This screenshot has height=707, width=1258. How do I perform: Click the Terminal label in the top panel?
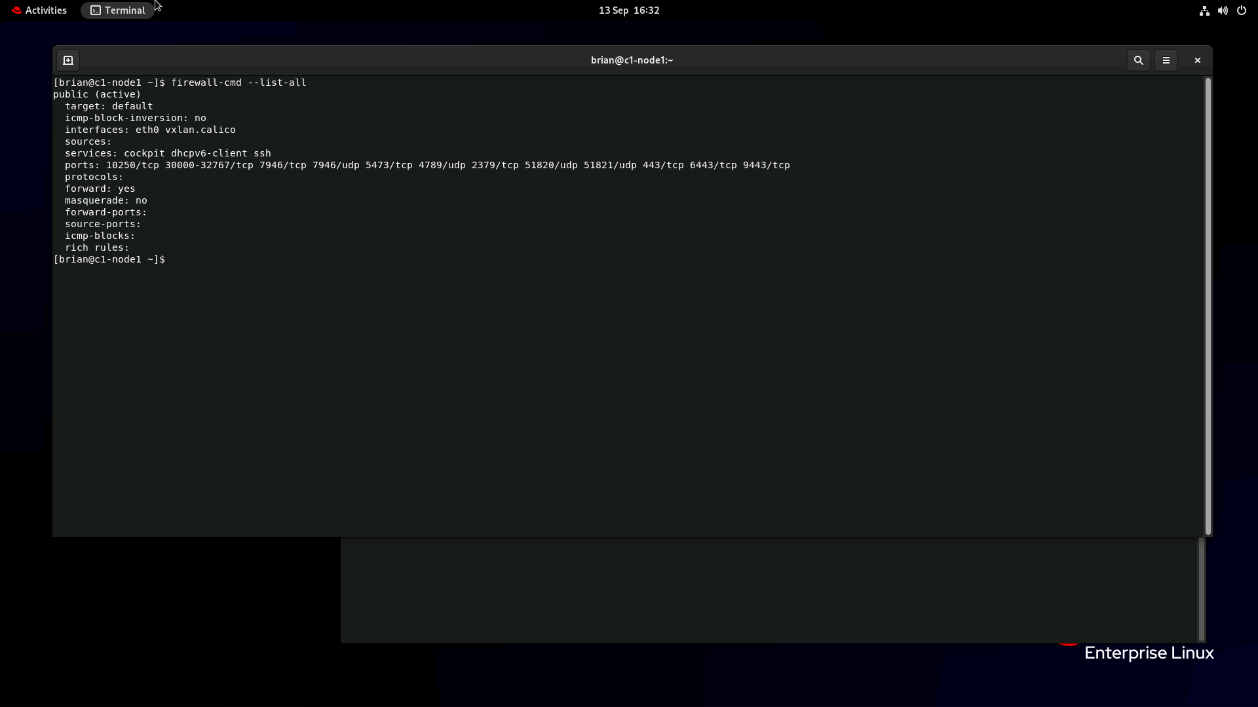124,10
